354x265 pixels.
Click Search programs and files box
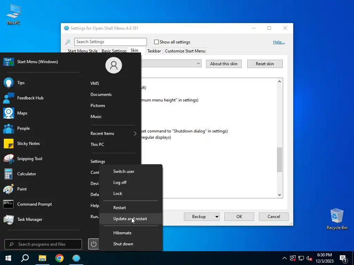point(43,244)
